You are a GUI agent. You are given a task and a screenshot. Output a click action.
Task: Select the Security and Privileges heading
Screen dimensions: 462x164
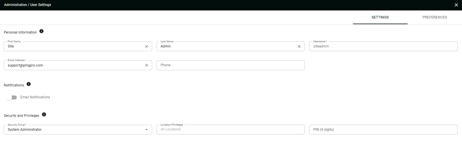tap(21, 116)
